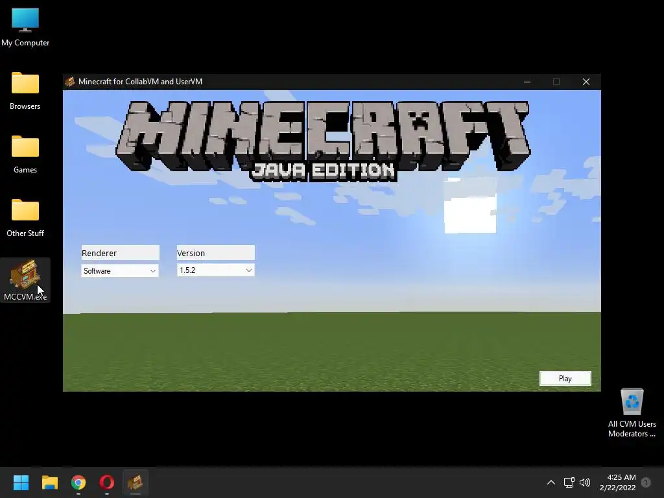Open the clock showing 4:25 AM
Image resolution: width=664 pixels, height=498 pixels.
(618, 482)
